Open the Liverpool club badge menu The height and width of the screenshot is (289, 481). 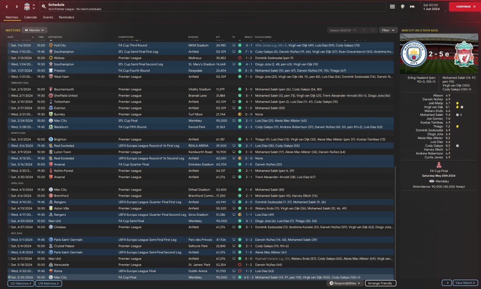pyautogui.click(x=27, y=7)
